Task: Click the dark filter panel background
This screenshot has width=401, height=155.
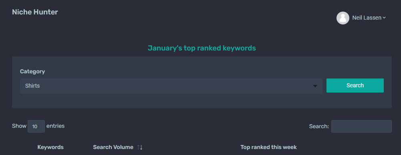Action: click(202, 101)
